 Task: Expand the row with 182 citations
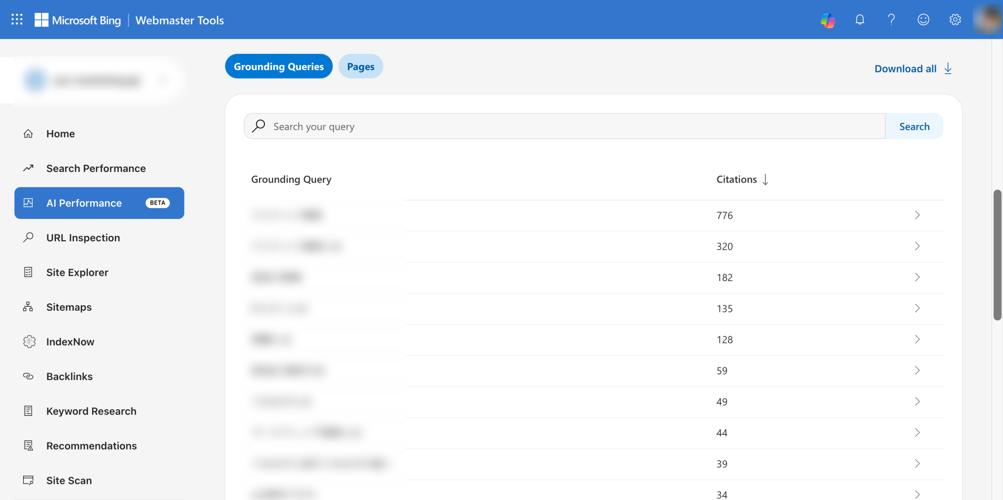click(x=917, y=277)
